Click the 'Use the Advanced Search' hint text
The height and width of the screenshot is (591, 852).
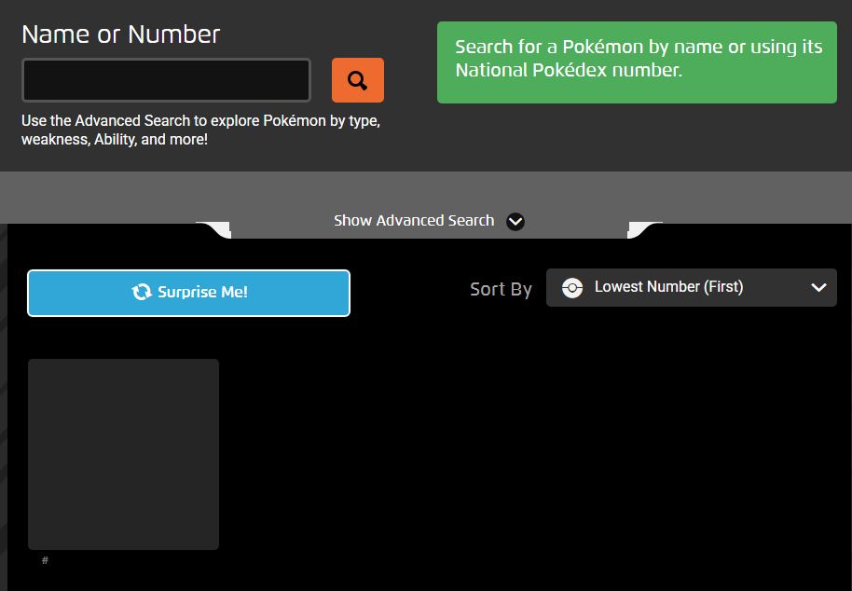200,130
